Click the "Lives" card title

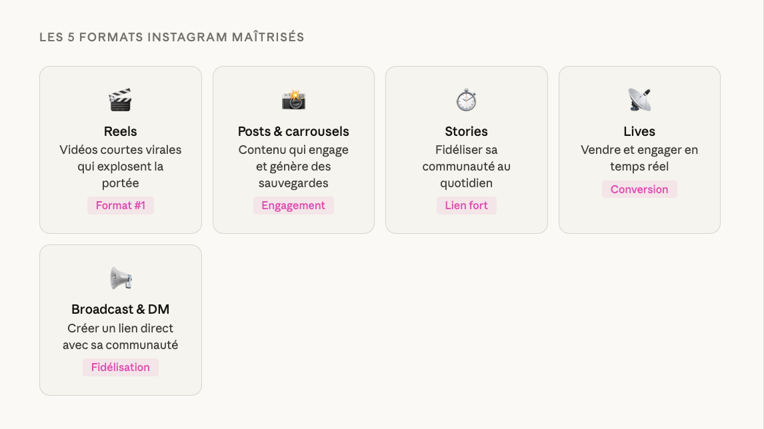639,131
